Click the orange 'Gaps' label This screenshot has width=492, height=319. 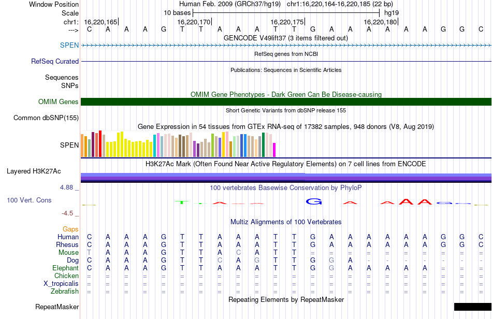[x=70, y=229]
